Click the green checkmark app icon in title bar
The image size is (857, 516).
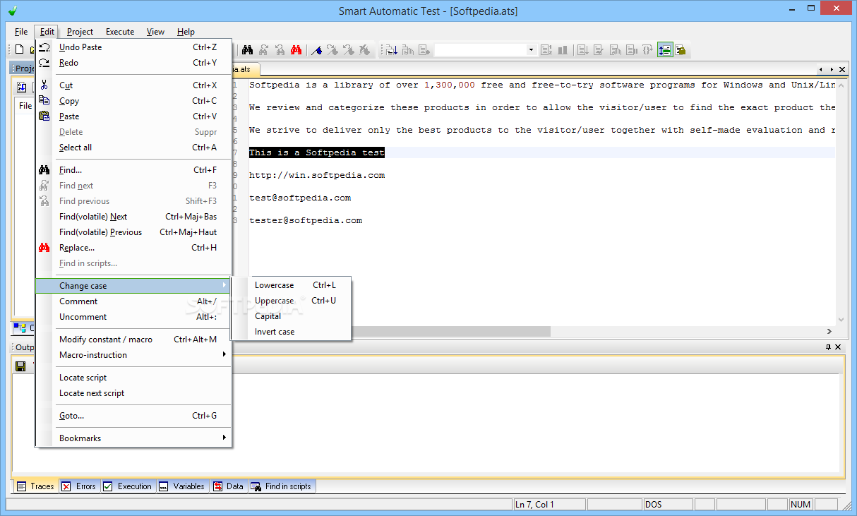[12, 11]
